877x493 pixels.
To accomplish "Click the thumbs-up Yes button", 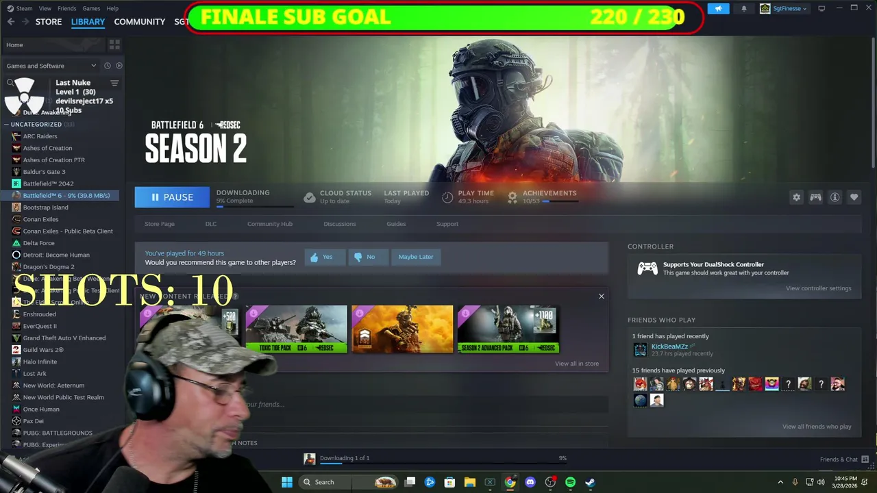I will click(x=325, y=257).
